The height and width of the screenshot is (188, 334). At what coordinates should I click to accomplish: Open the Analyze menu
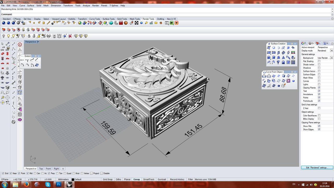tap(86, 5)
